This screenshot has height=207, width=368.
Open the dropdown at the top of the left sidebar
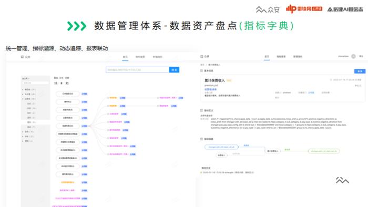[x=26, y=78]
